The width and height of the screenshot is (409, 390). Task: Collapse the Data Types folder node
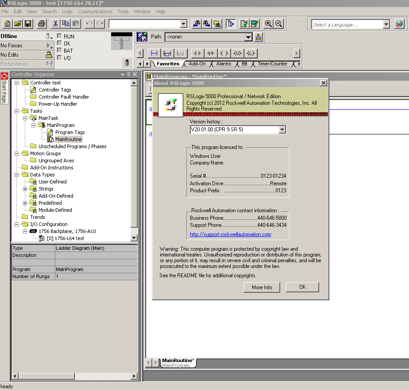(17, 175)
